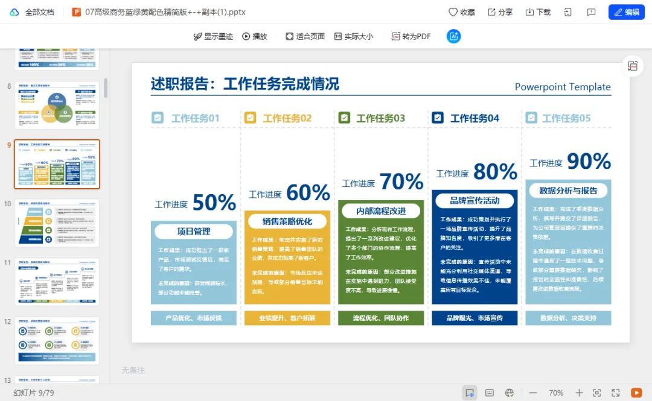Click the 工作任务05 light blue checkbox icon
The height and width of the screenshot is (401, 652).
[x=531, y=118]
